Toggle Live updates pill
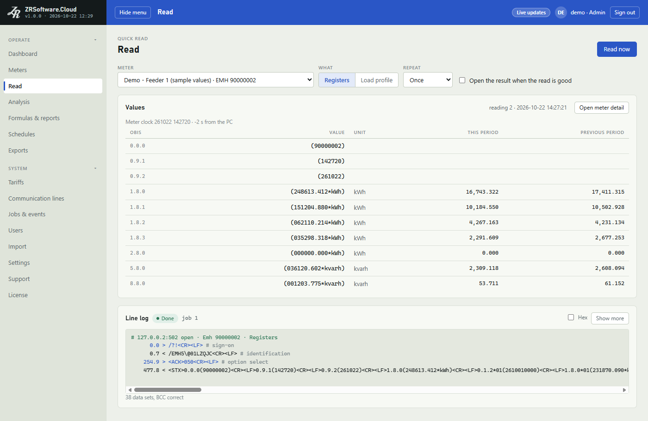Image resolution: width=648 pixels, height=421 pixels. (531, 12)
